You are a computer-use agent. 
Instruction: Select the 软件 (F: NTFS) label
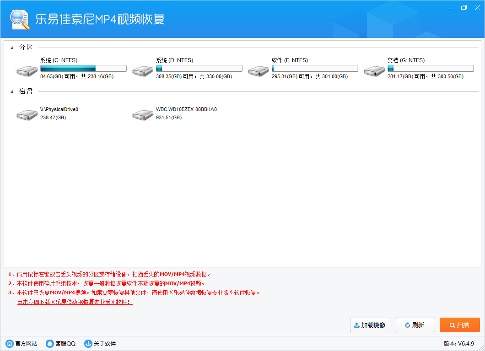tap(290, 60)
